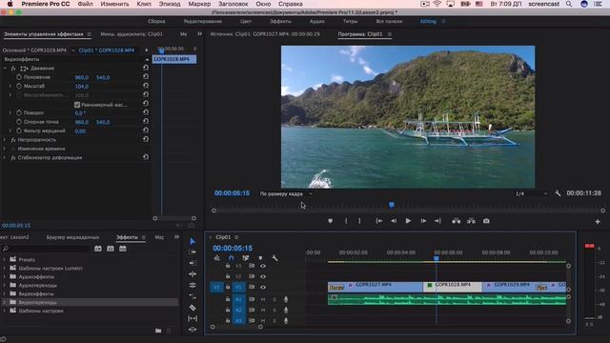Add marker in timeline header

click(260, 258)
